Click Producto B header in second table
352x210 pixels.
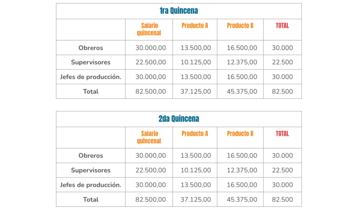click(240, 134)
